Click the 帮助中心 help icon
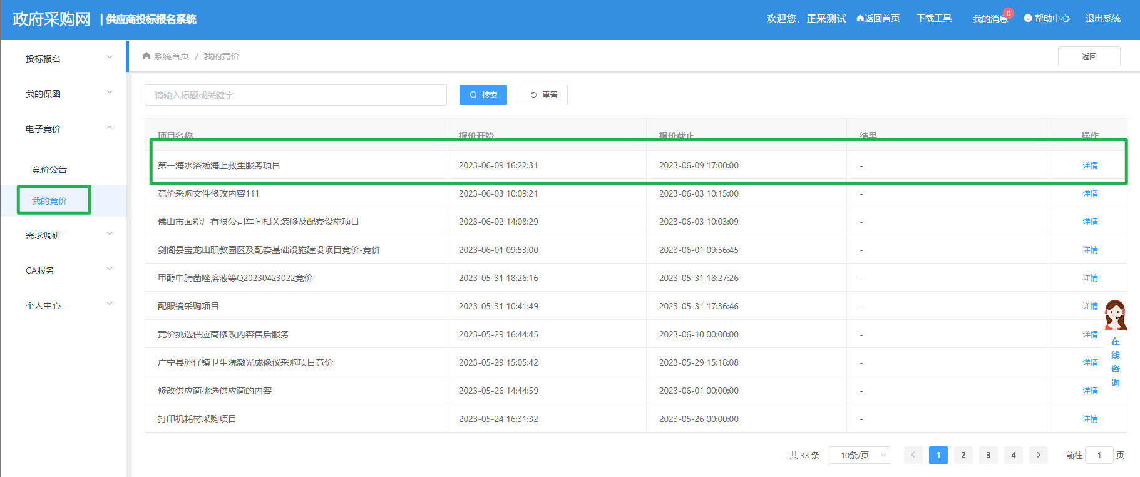Viewport: 1140px width, 477px height. pos(1028,19)
